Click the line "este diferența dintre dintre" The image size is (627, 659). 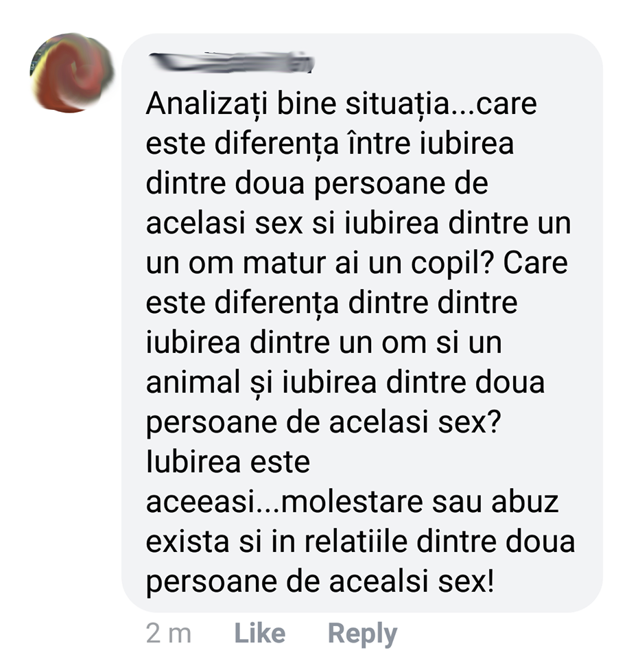332,303
